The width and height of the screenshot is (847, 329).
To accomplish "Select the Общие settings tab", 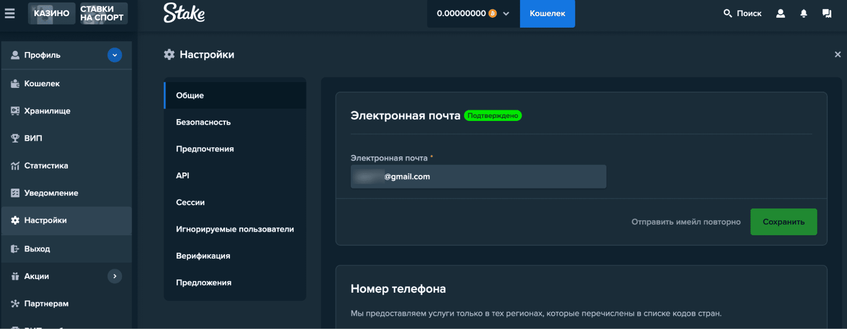I will (x=235, y=96).
